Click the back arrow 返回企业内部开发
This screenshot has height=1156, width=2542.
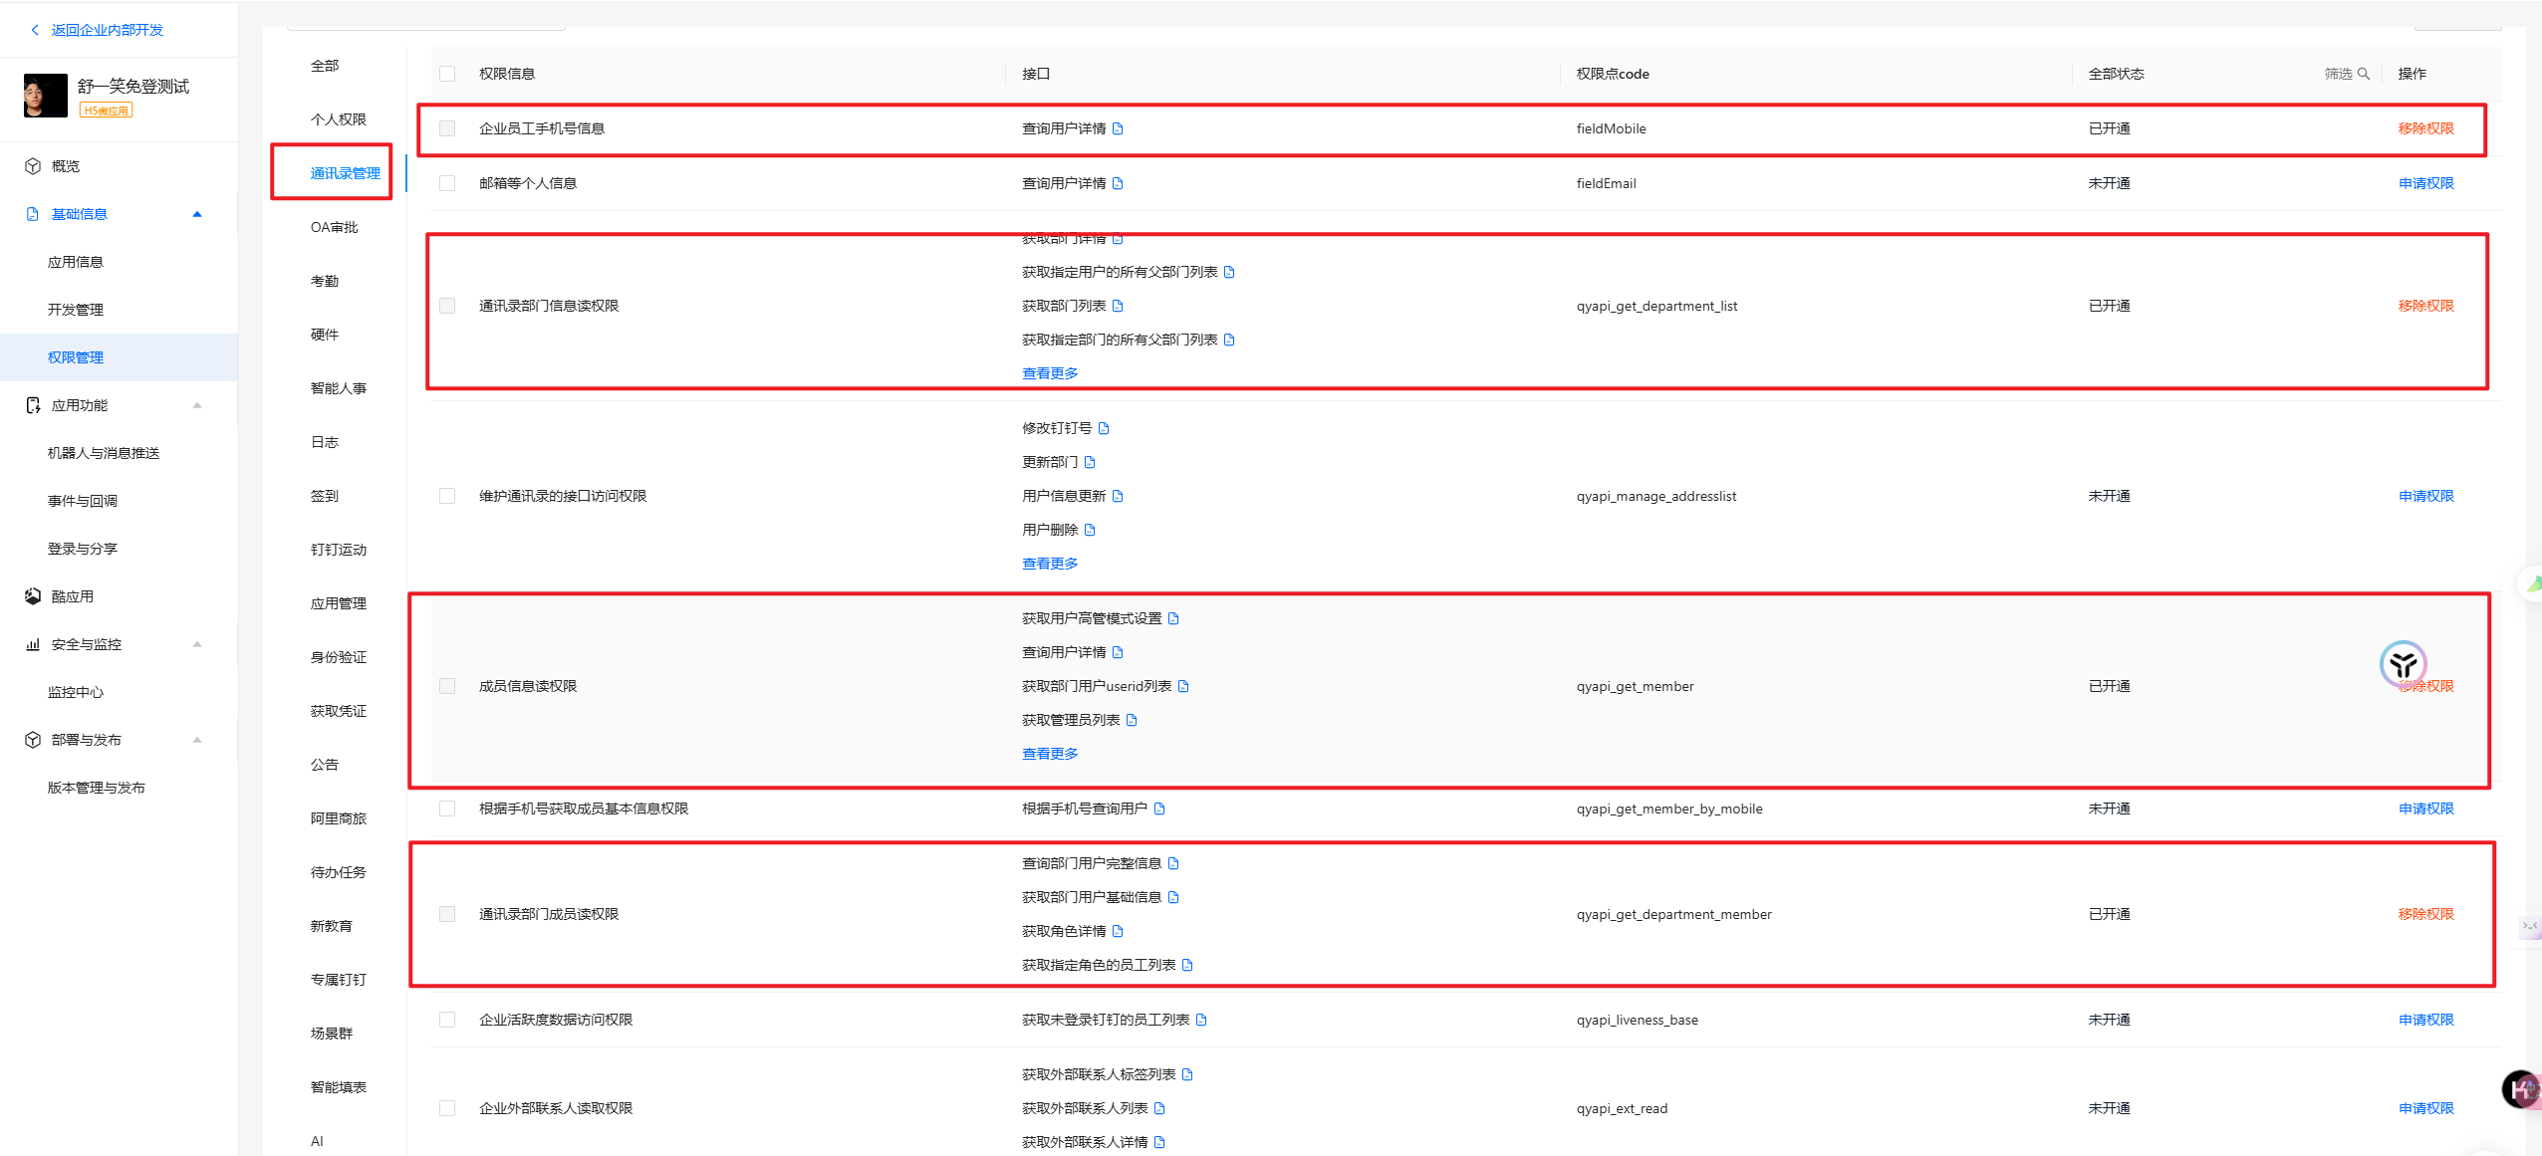point(35,30)
